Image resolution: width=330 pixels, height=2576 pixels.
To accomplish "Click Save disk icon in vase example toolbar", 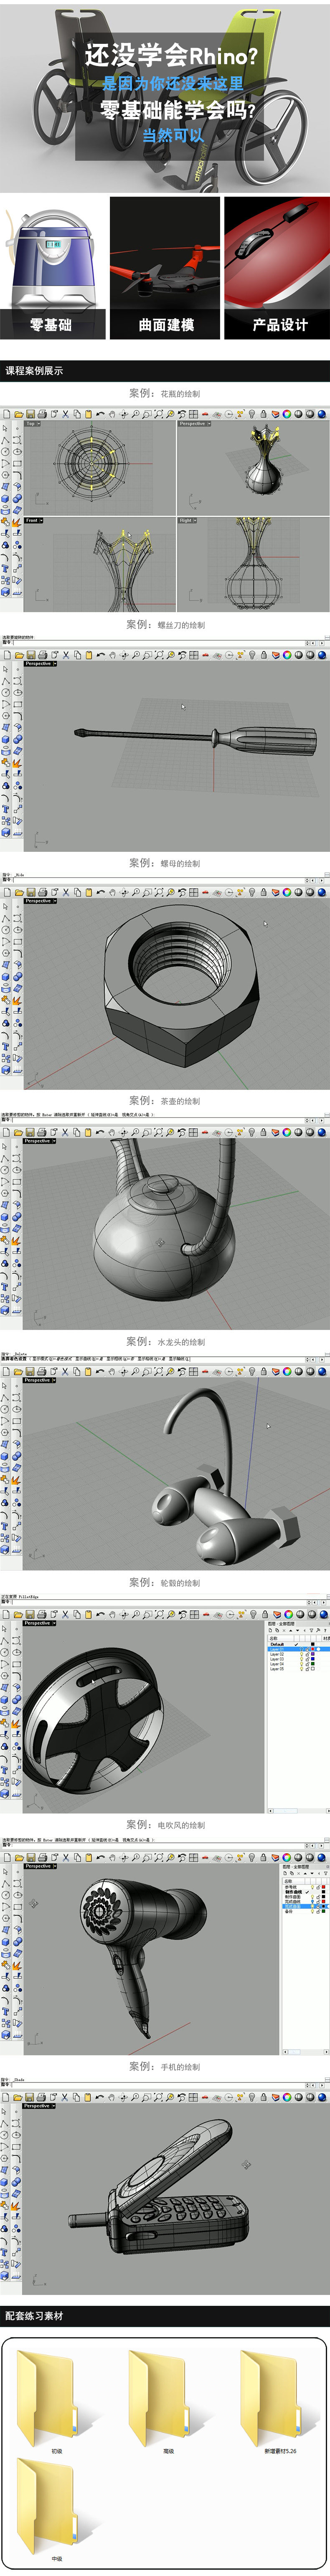I will tap(30, 413).
